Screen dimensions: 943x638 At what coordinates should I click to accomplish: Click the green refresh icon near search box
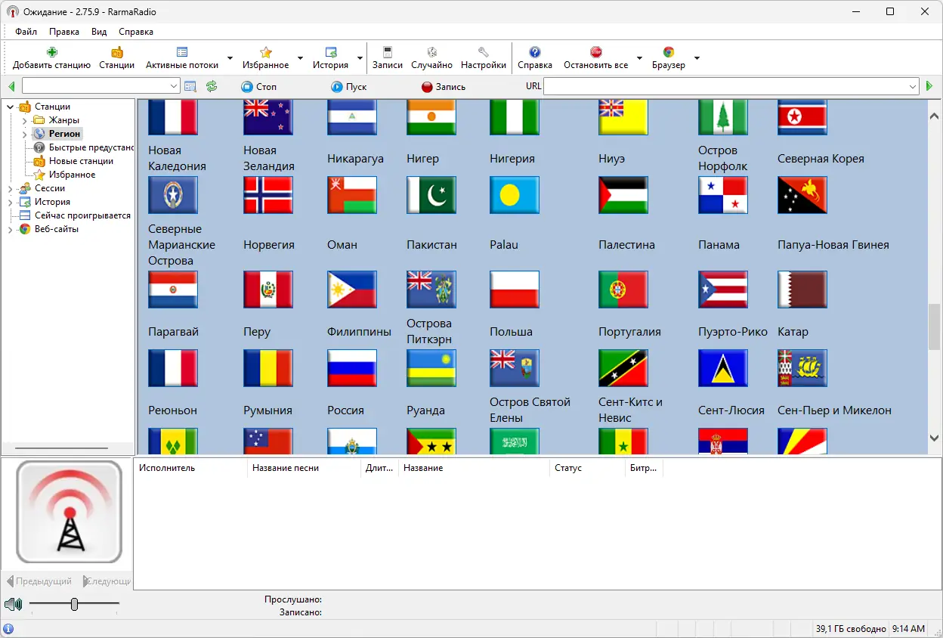click(212, 85)
